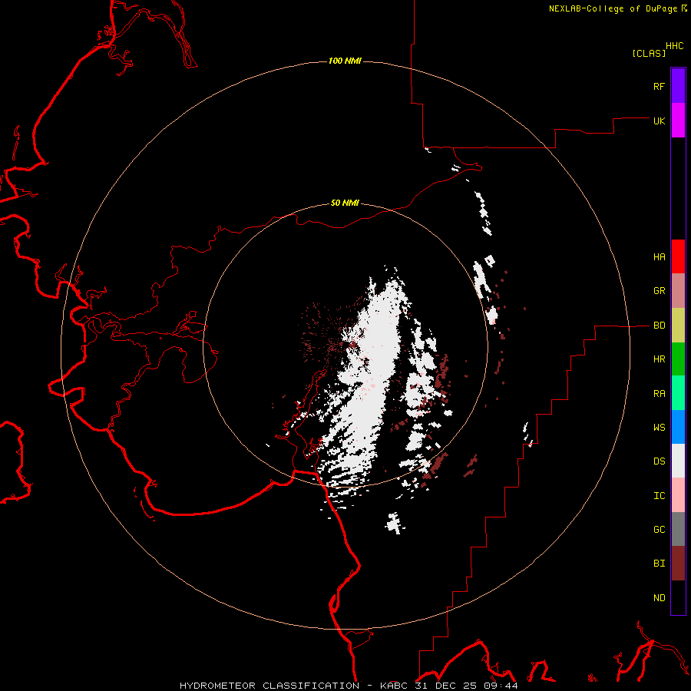Click the IC legend label
This screenshot has height=691, width=691.
660,496
